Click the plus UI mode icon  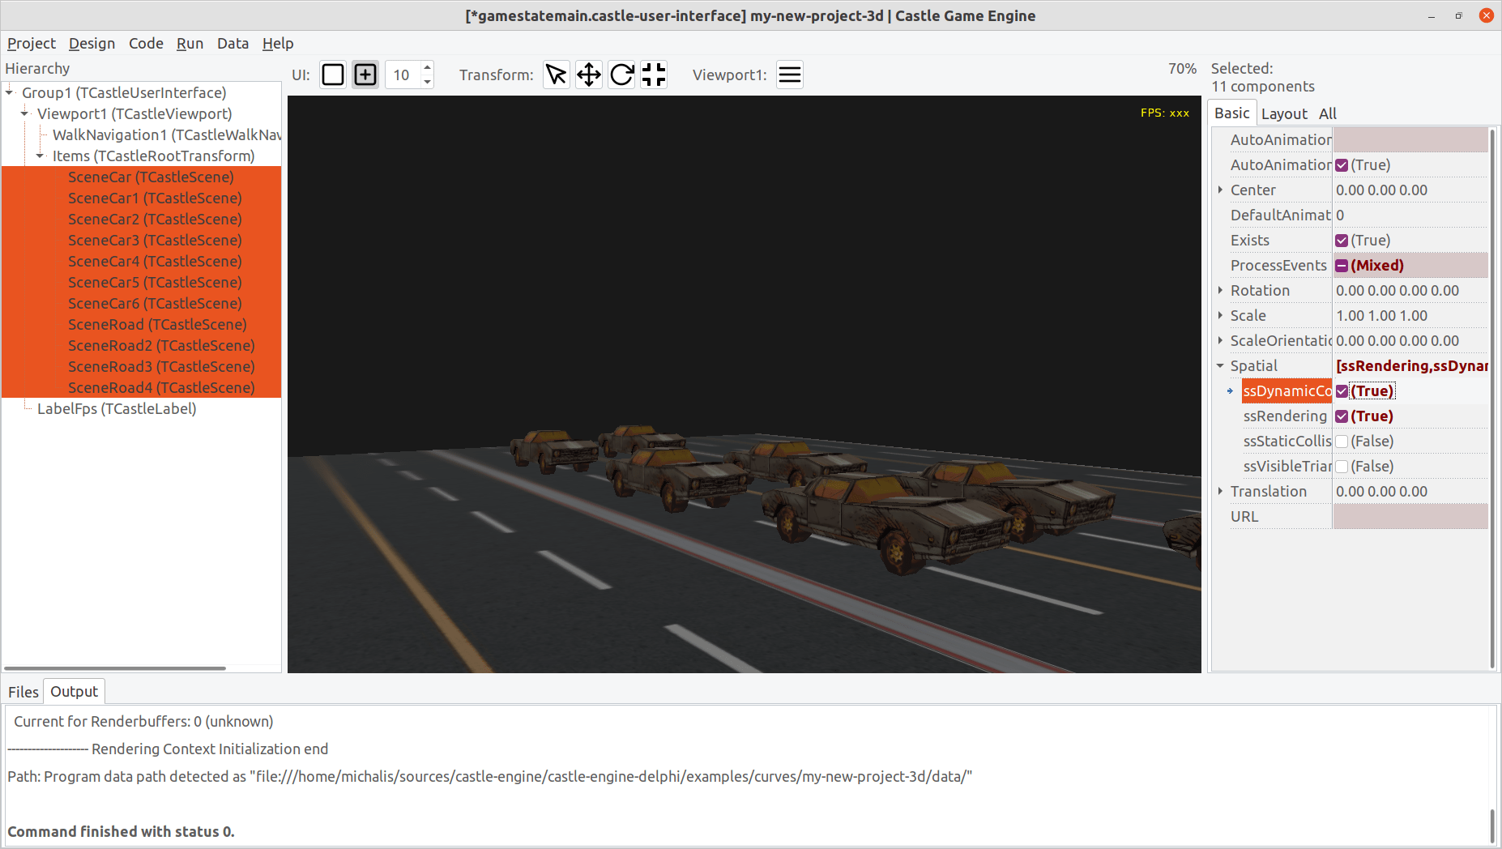(365, 75)
